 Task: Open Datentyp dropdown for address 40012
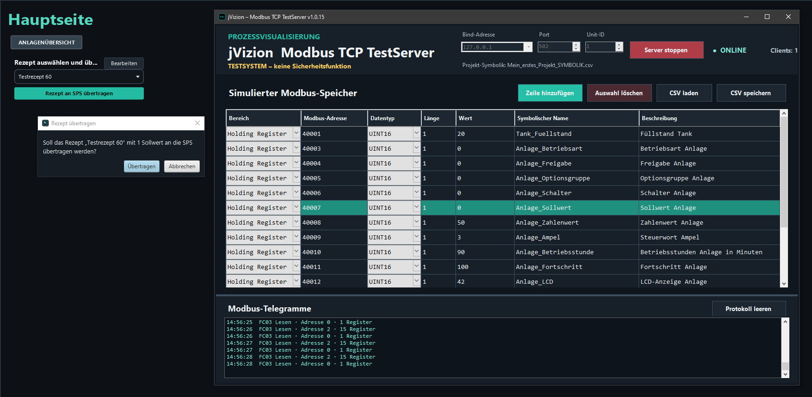(417, 281)
